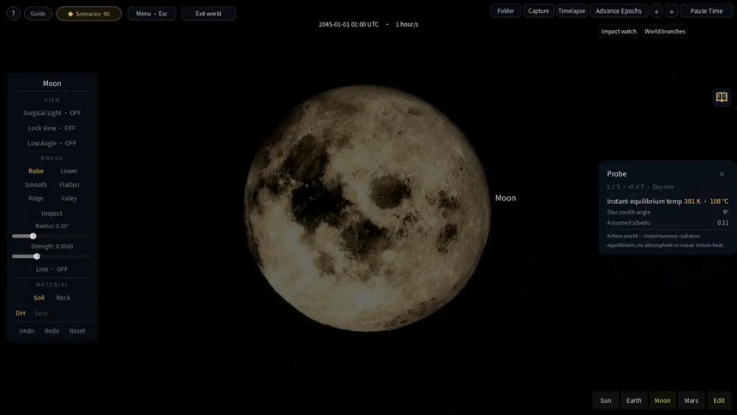Pause Time

[706, 11]
